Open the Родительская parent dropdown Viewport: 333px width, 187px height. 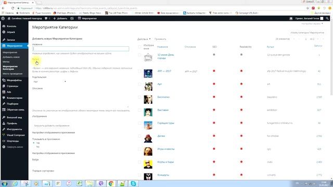[50, 82]
